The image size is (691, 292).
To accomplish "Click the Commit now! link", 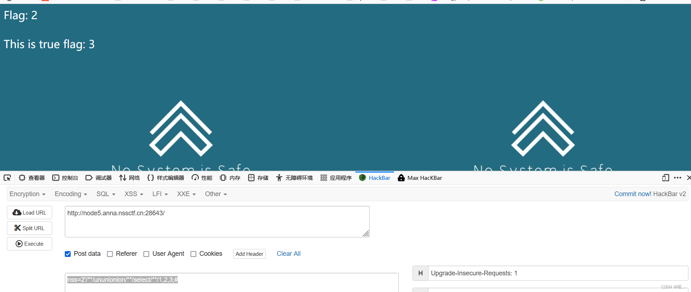I will (x=633, y=194).
